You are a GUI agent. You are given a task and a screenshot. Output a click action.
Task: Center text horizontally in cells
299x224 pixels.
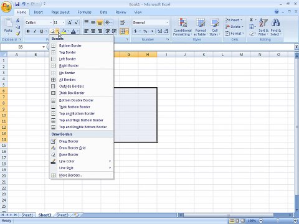coord(93,31)
